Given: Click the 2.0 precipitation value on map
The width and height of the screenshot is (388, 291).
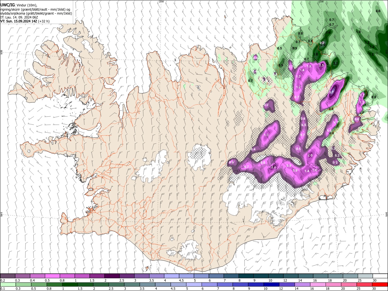Looking at the screenshot, I should pos(310,155).
